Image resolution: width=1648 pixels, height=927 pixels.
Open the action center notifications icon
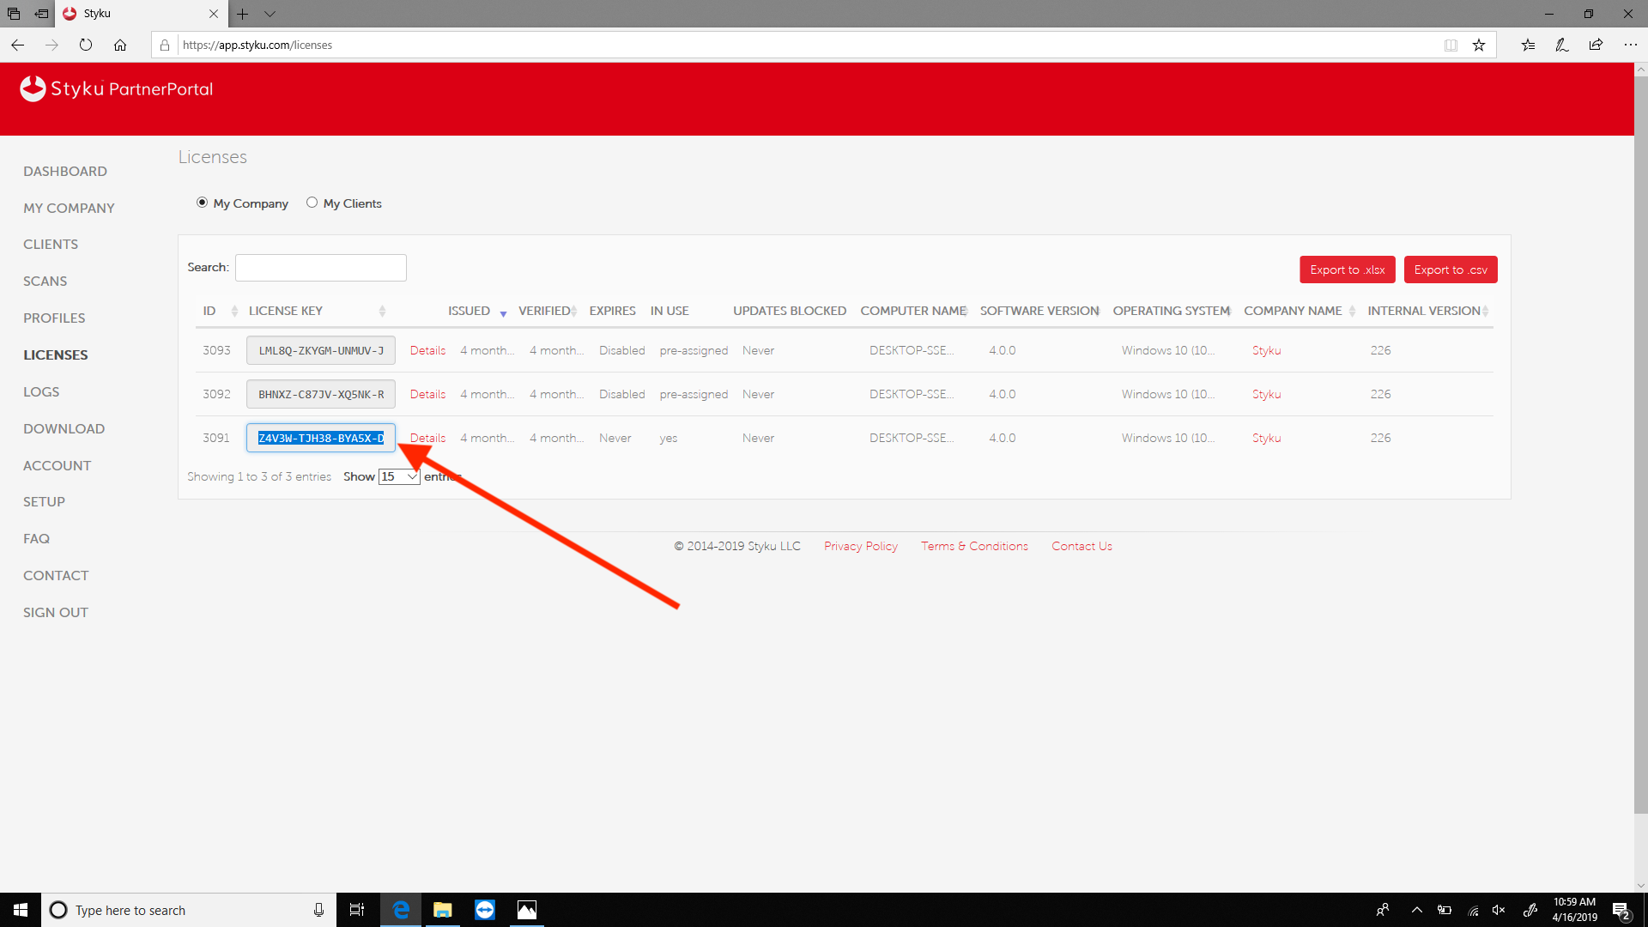[1621, 911]
